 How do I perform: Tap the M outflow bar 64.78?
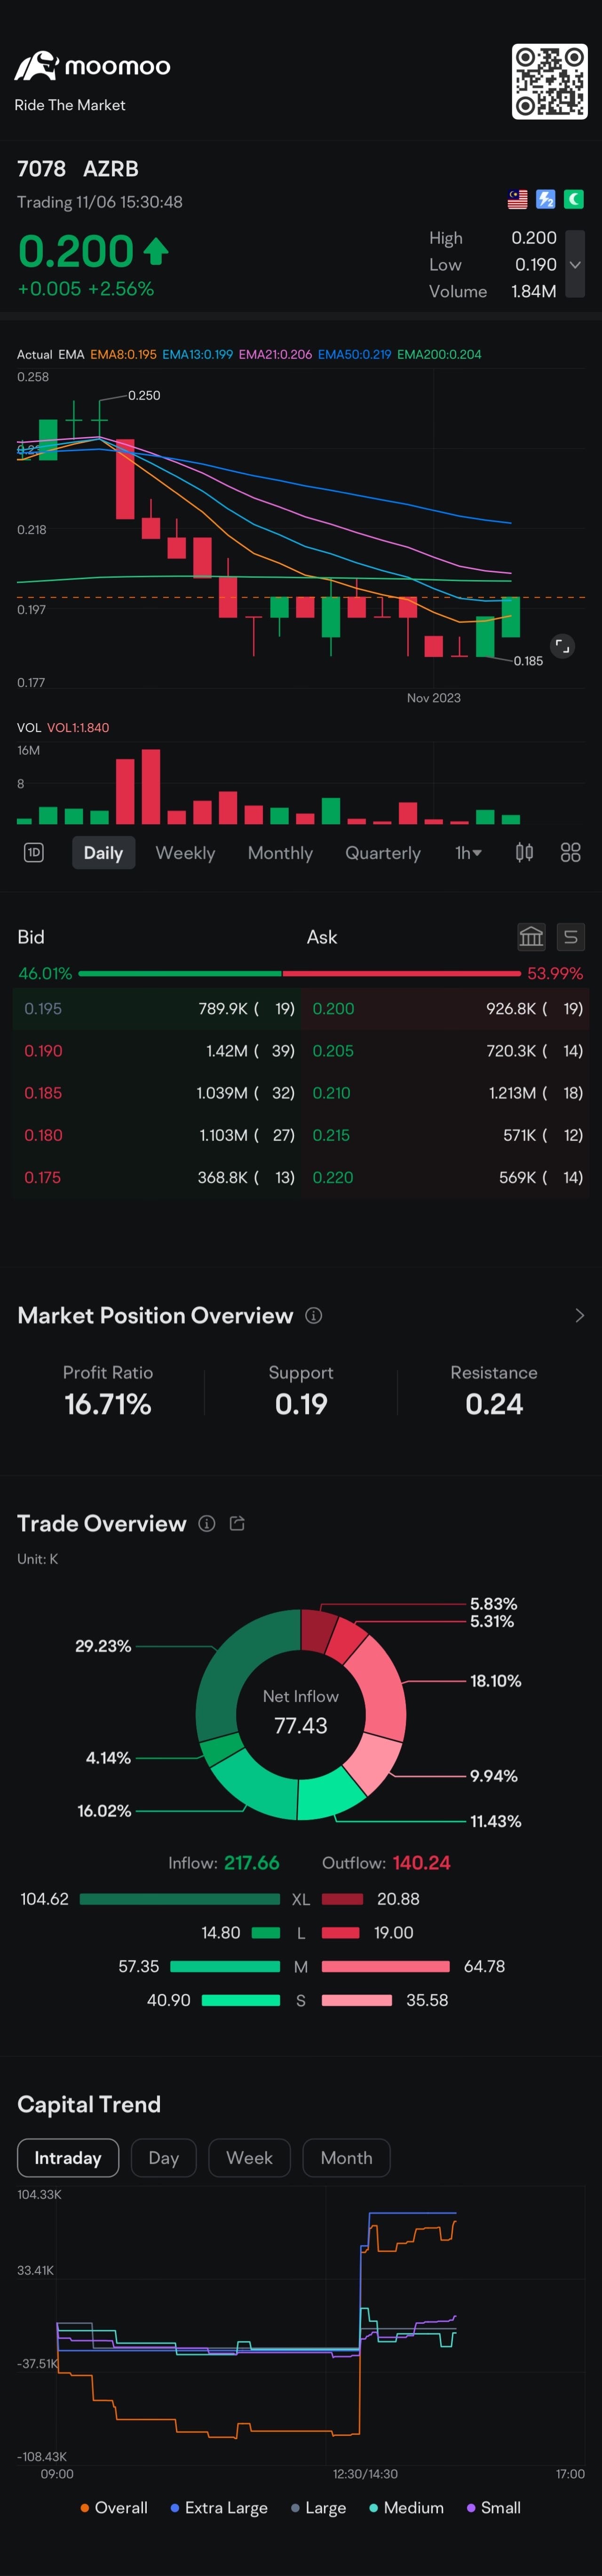click(x=386, y=1966)
